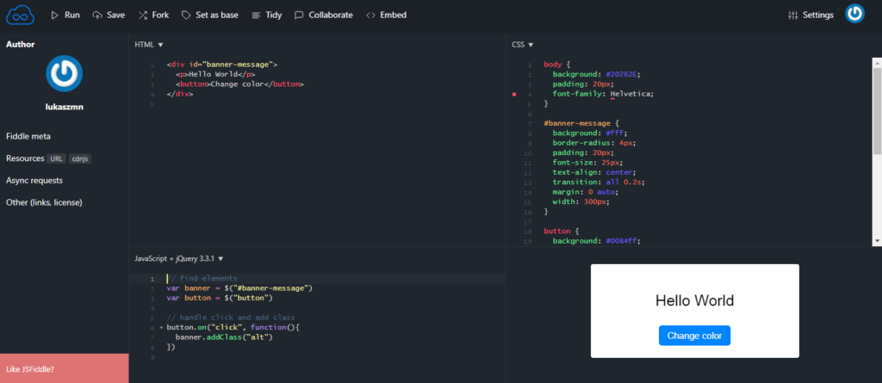Click the 'var button' line in JavaScript

220,298
